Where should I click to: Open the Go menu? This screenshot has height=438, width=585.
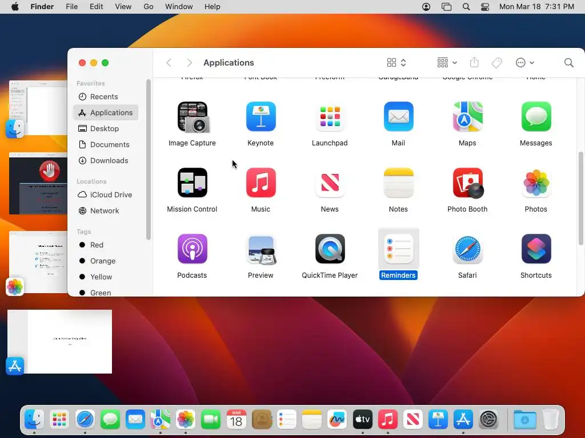click(149, 7)
